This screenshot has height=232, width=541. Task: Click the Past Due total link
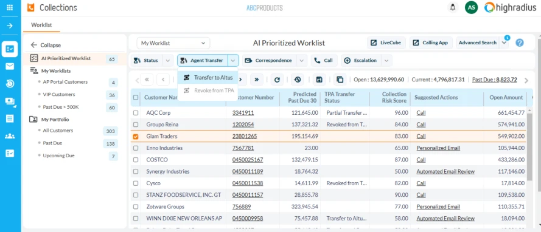click(494, 80)
